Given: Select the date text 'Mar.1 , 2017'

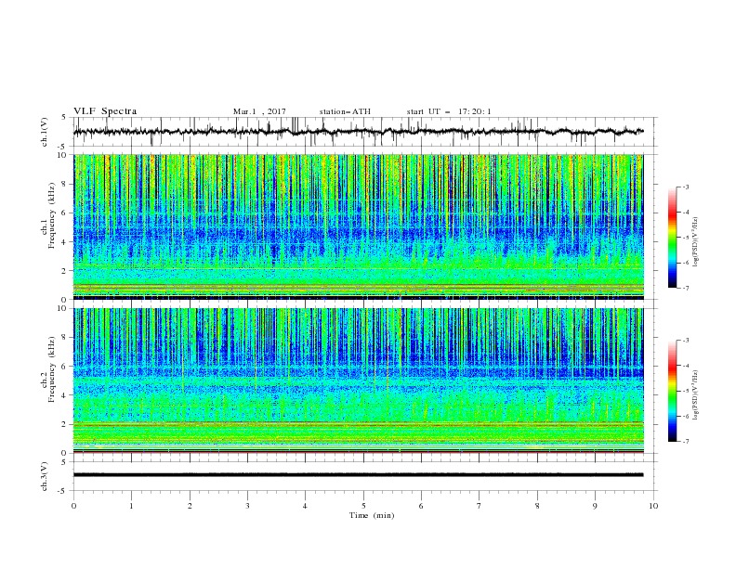Looking at the screenshot, I should [259, 111].
